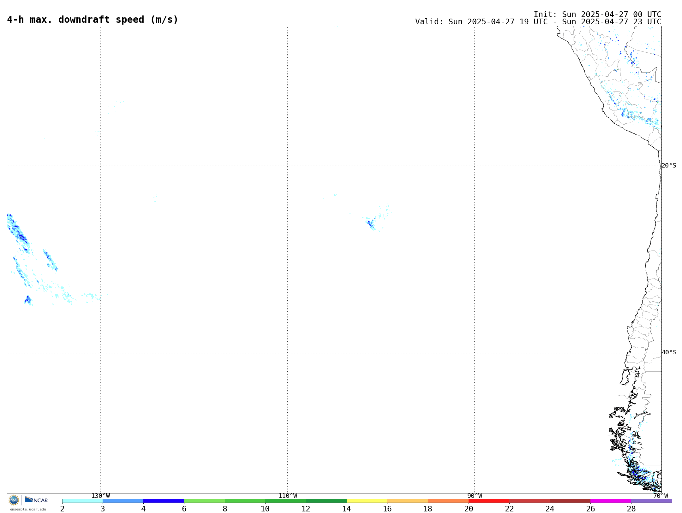Click the 'Init: Sun 2025-04-27 00 UTC' text
This screenshot has width=682, height=513.
(x=597, y=15)
